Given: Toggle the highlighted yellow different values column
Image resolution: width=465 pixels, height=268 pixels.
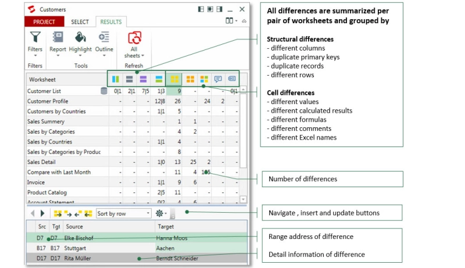Looking at the screenshot, I should coord(173,79).
